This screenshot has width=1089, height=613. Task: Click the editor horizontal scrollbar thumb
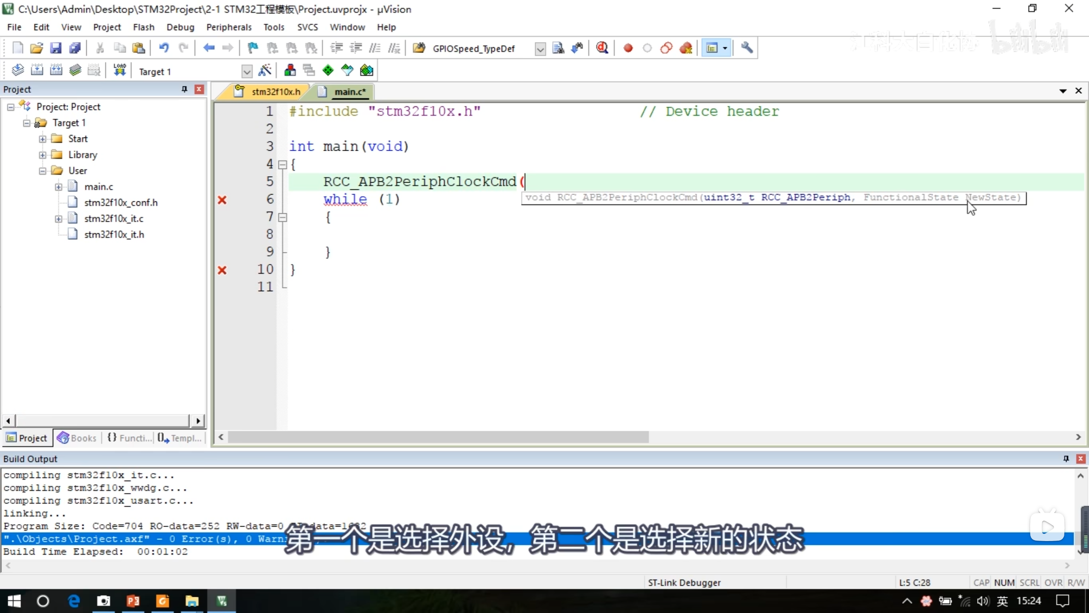coord(438,437)
